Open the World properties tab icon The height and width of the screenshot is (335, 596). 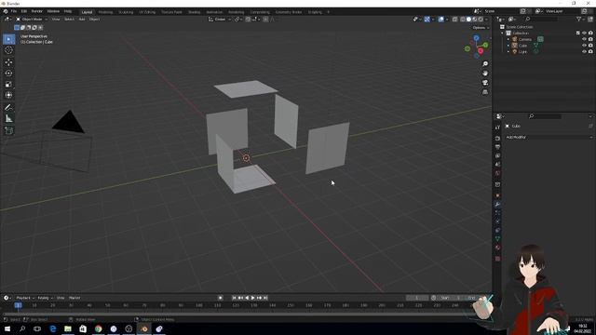pos(497,173)
